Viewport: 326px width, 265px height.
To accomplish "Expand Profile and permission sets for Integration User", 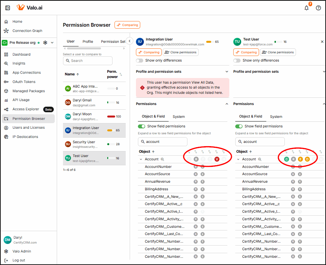I will pyautogui.click(x=227, y=72).
